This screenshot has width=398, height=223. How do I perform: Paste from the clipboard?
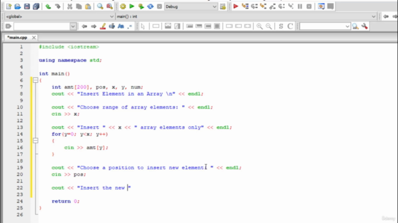click(x=88, y=6)
